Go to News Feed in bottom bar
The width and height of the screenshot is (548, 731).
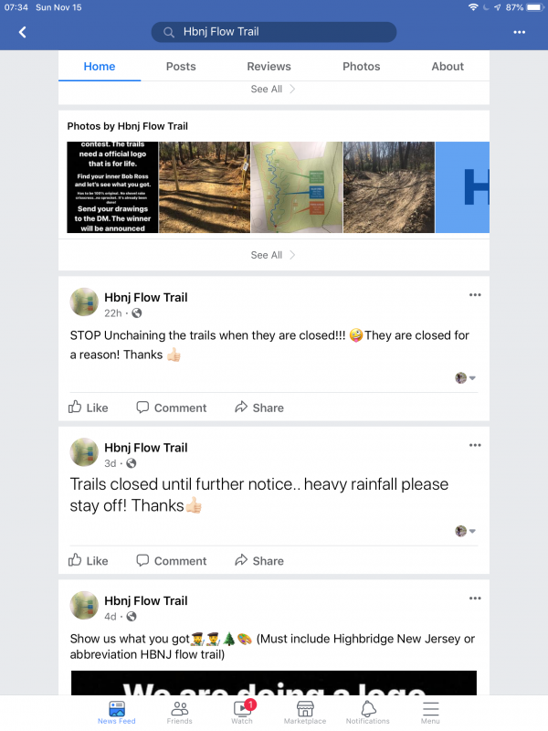tap(117, 713)
